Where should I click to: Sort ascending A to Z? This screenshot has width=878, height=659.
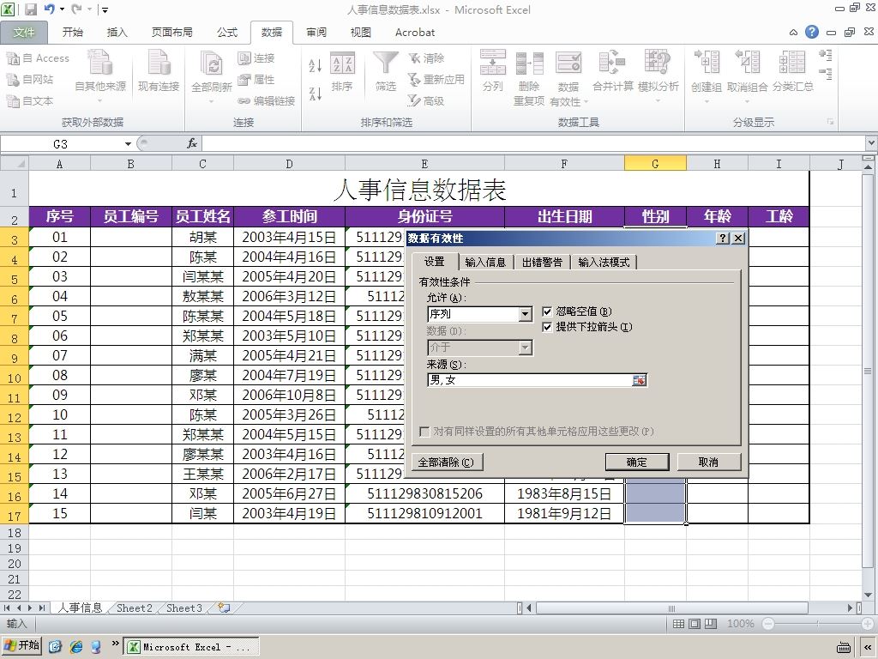[x=316, y=65]
